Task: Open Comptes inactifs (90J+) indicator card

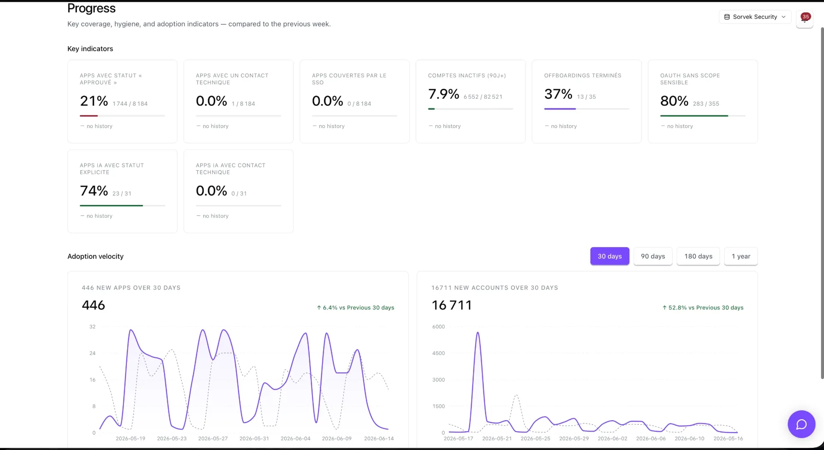Action: 470,102
